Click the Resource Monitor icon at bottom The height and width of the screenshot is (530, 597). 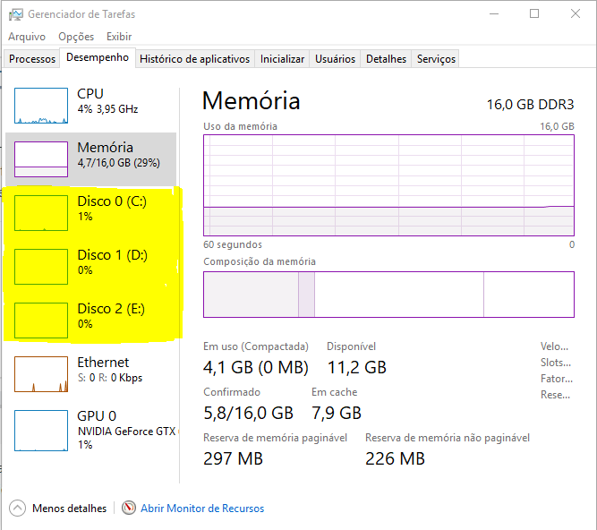tap(129, 509)
